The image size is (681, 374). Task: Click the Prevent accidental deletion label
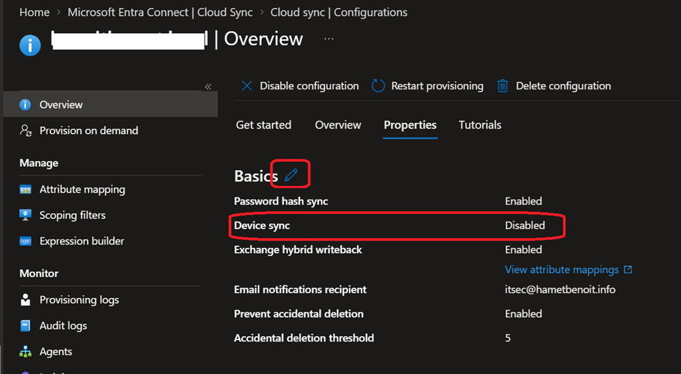click(299, 314)
